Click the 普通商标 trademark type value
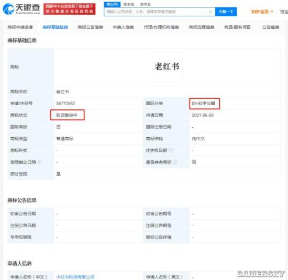Screen dimensions: 288x280 pyautogui.click(x=64, y=139)
